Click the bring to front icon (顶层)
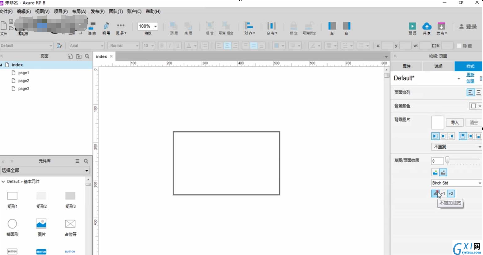483x255 pixels. tap(174, 26)
